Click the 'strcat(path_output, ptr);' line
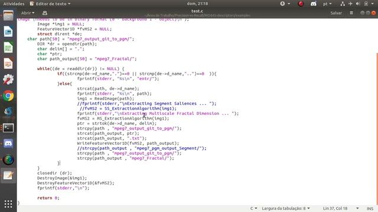Image resolution: width=378 pixels, height=212 pixels. (108, 134)
